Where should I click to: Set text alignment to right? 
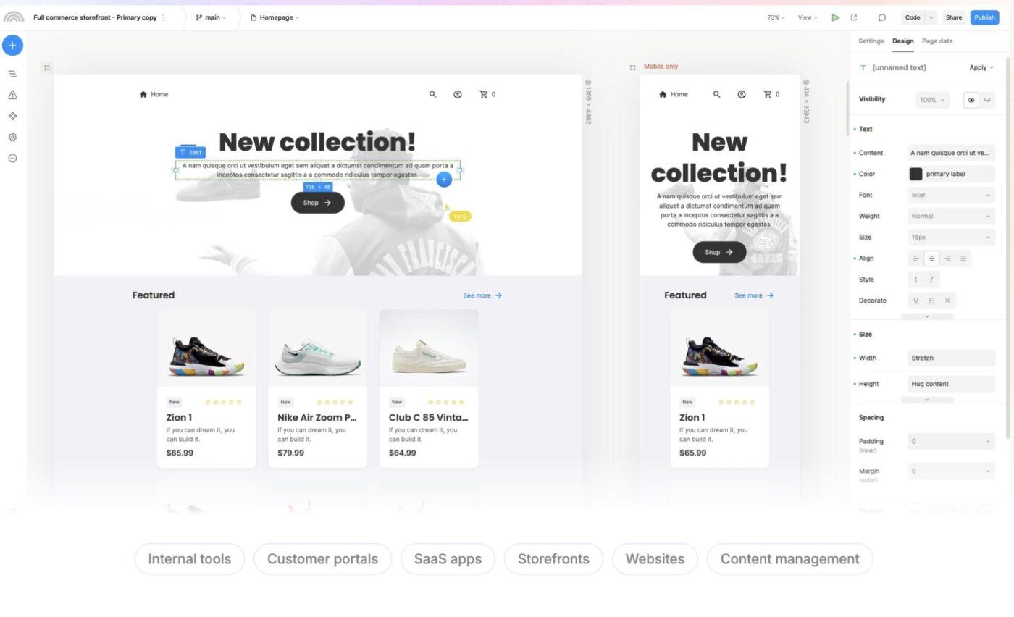click(x=947, y=259)
